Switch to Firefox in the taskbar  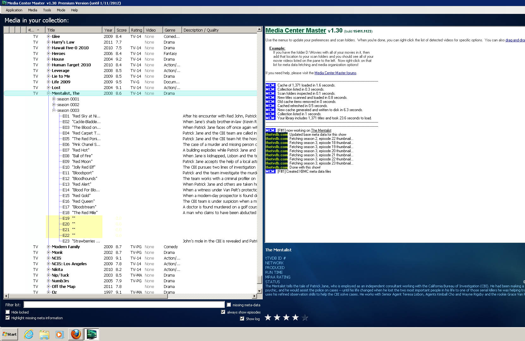tap(76, 334)
